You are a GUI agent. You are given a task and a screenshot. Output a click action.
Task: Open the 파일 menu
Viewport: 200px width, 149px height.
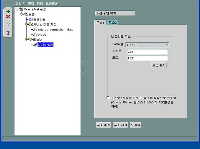(x=20, y=4)
